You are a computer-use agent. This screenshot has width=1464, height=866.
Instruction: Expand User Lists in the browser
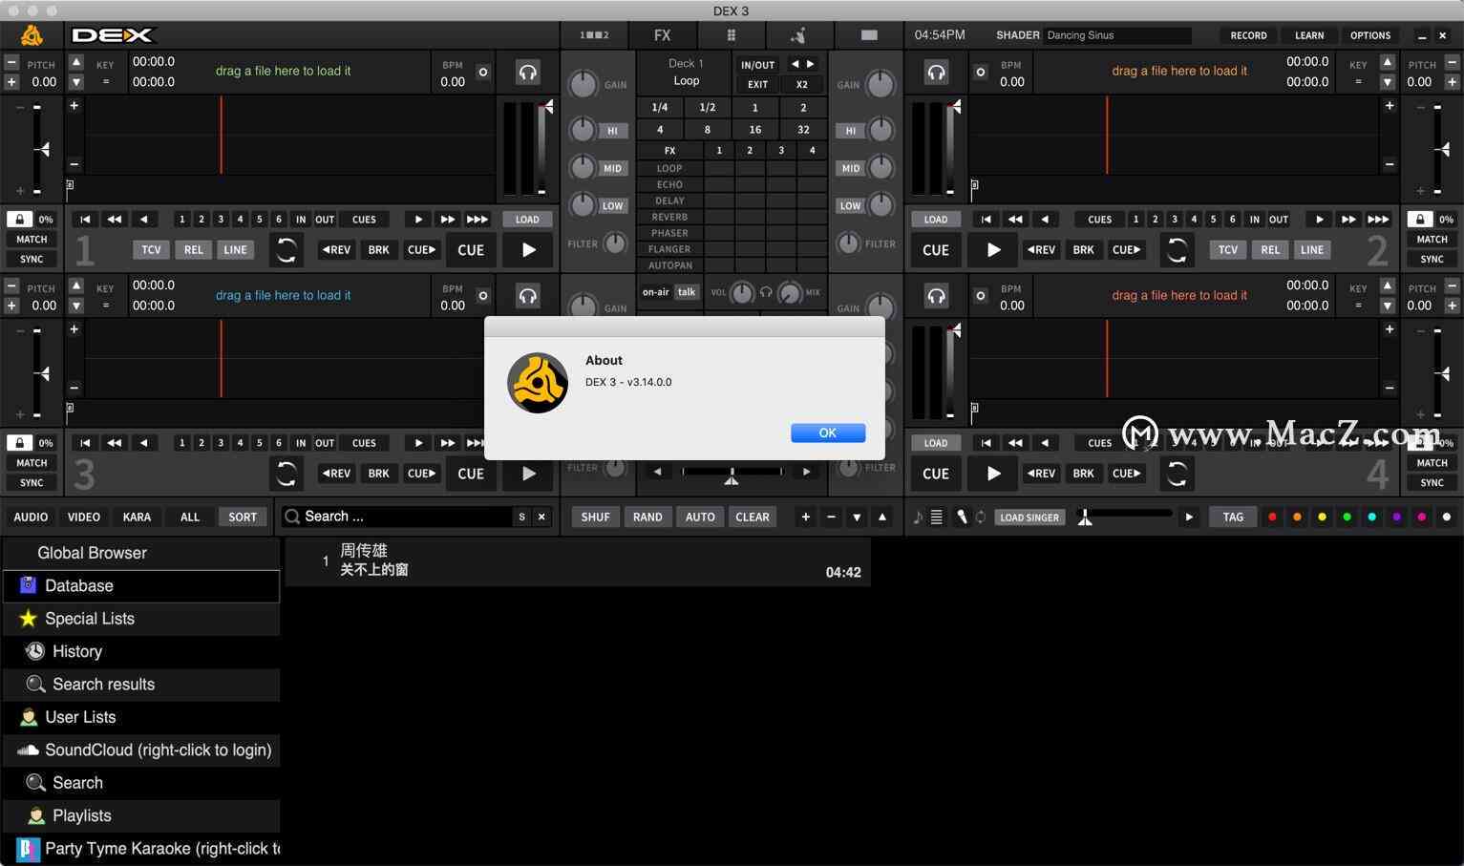coord(141,717)
